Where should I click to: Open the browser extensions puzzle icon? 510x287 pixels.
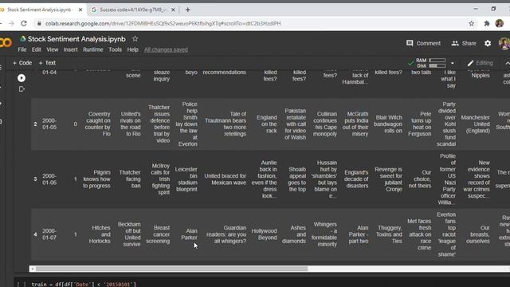click(x=487, y=23)
